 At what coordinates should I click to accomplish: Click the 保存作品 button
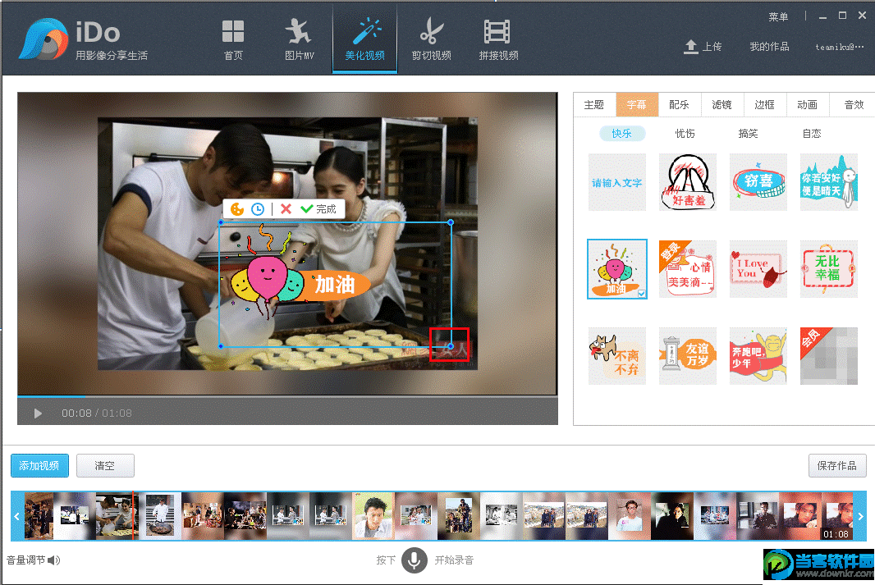point(837,466)
